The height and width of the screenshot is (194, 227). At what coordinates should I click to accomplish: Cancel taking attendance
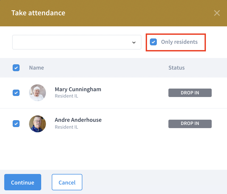coord(67,182)
